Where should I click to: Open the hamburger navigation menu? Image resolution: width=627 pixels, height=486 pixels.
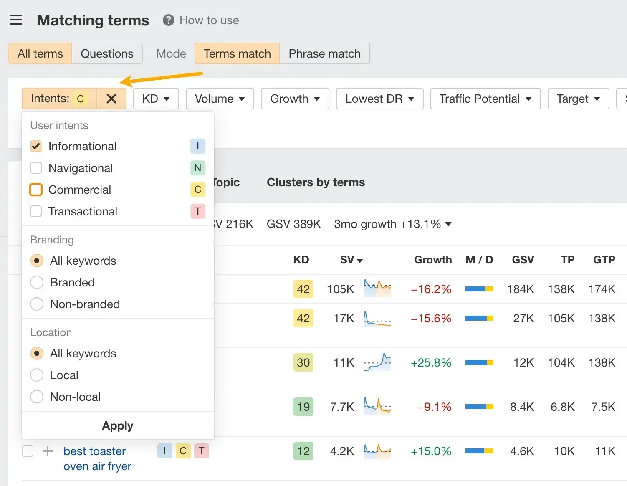tap(16, 20)
